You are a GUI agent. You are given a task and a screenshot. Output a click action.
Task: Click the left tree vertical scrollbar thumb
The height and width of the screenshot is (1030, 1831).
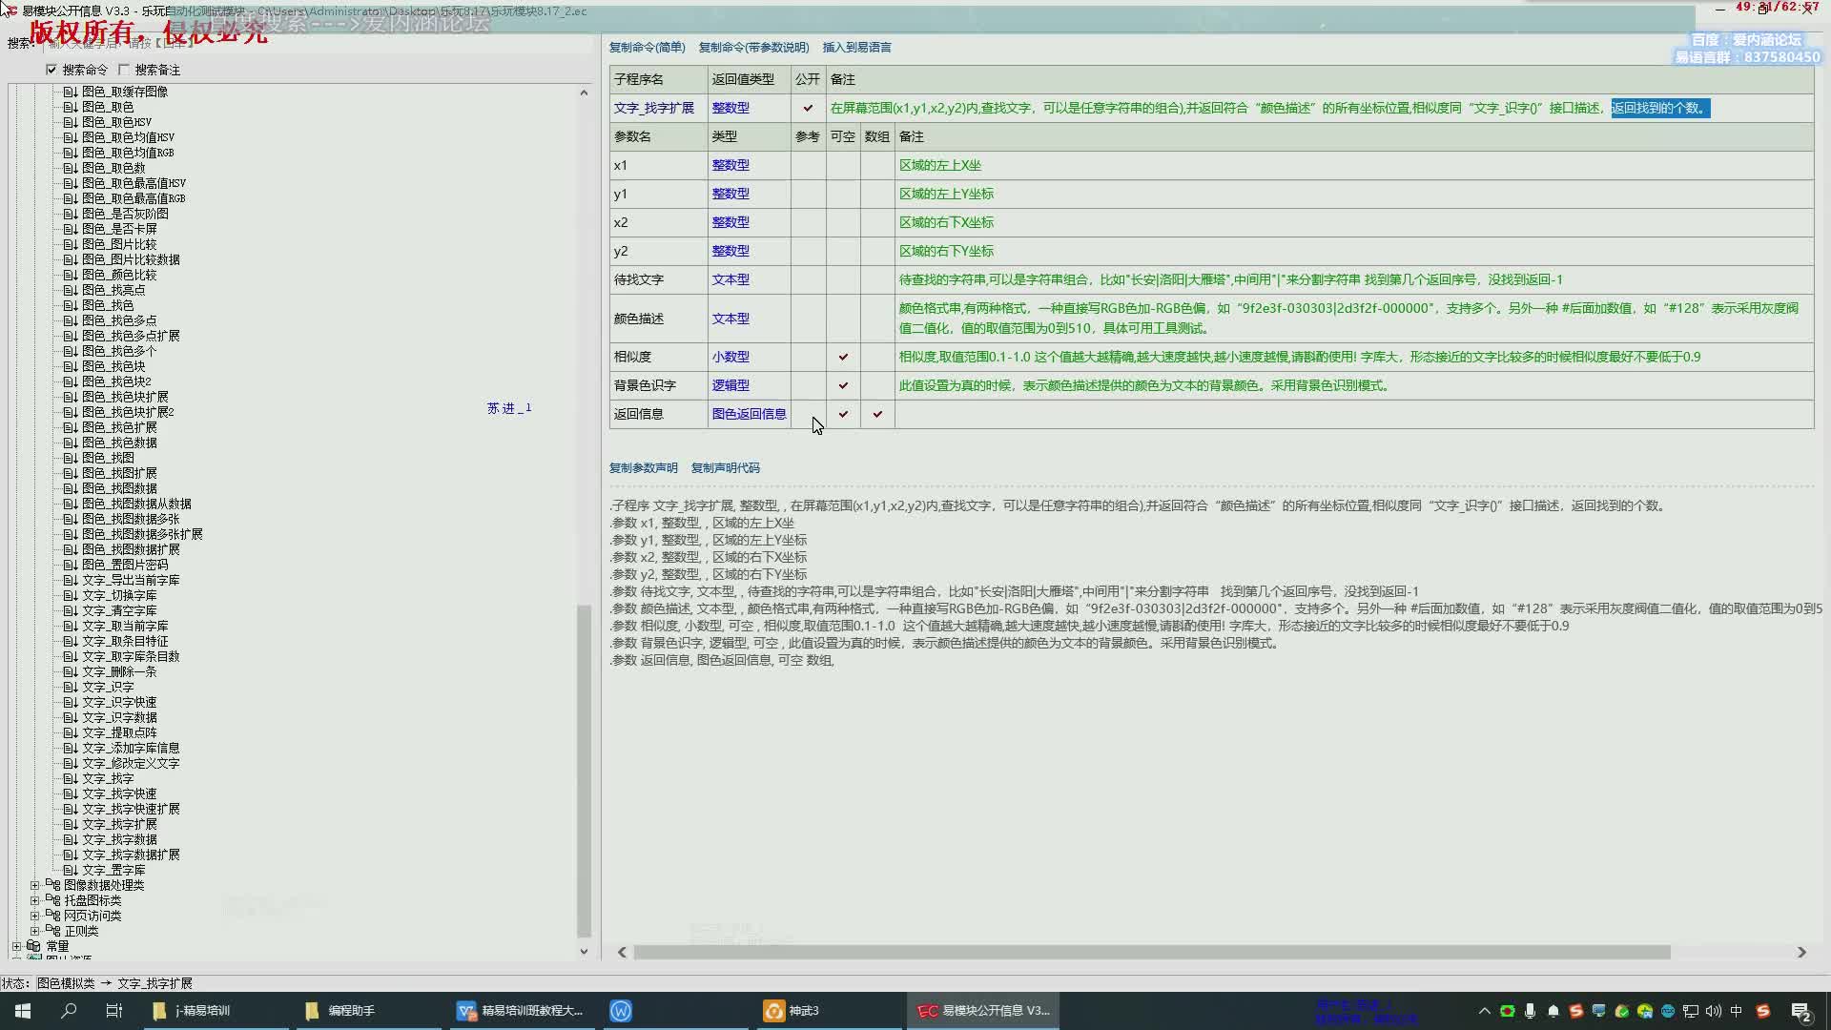point(584,771)
